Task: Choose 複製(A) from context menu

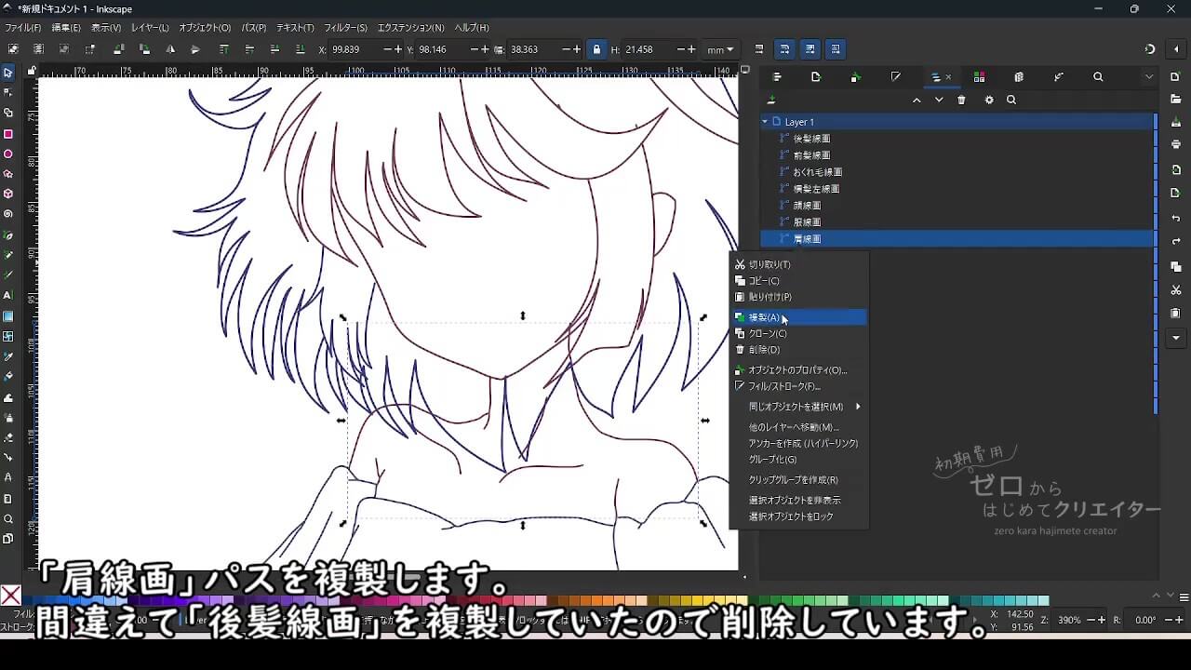Action: click(x=764, y=317)
